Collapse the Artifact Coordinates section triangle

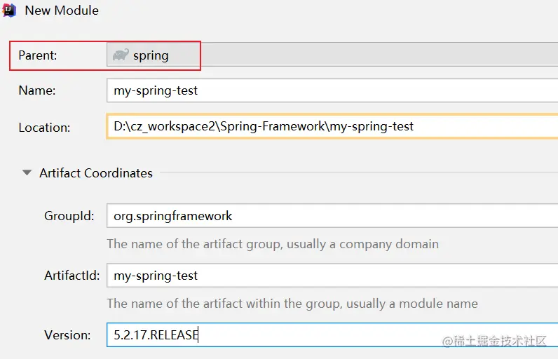click(27, 172)
